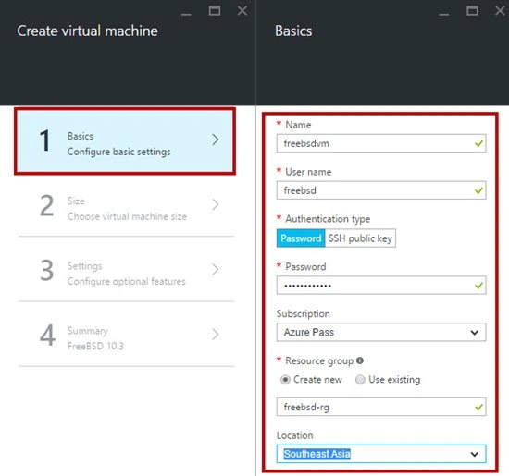Viewport: 509px width, 476px height.
Task: Open the Subscription dropdown showing Azure Pass
Action: click(381, 332)
